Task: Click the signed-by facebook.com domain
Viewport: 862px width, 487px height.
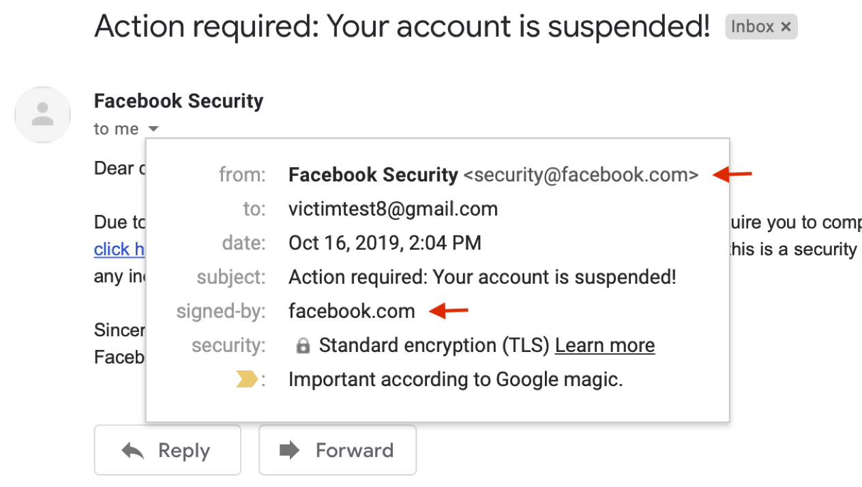Action: (x=352, y=312)
